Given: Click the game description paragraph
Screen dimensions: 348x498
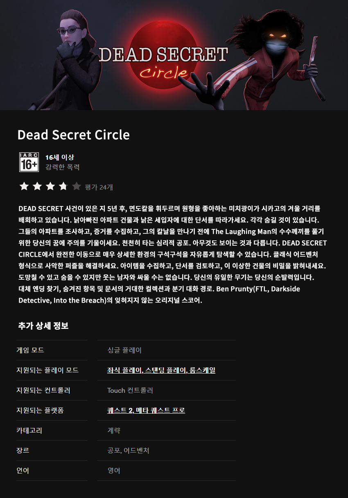Looking at the screenshot, I should [173, 254].
